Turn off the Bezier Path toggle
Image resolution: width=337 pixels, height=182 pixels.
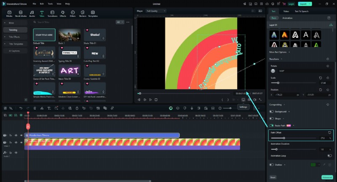pos(272,125)
